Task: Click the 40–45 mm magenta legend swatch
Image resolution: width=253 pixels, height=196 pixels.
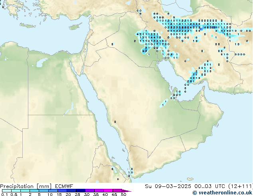Action: pos(108,191)
